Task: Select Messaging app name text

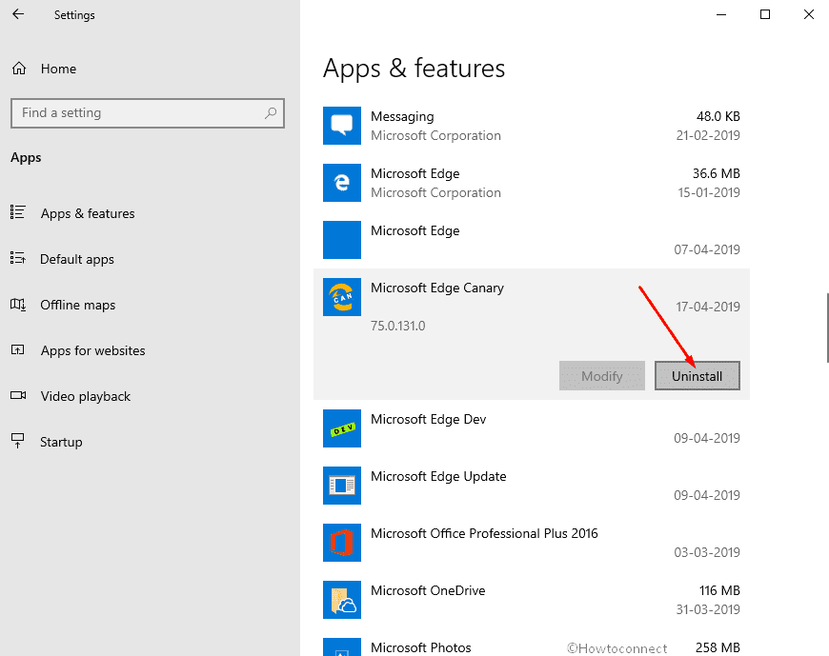Action: [402, 117]
